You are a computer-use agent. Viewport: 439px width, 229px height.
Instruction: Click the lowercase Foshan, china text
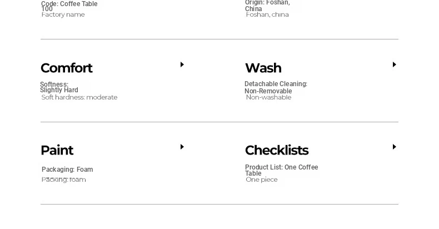[x=267, y=14]
